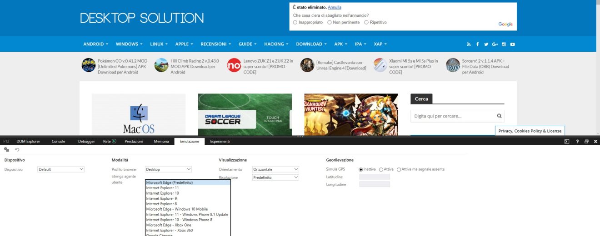Switch to Prestazioni tab
Screen dimensions: 600x236
coord(134,142)
